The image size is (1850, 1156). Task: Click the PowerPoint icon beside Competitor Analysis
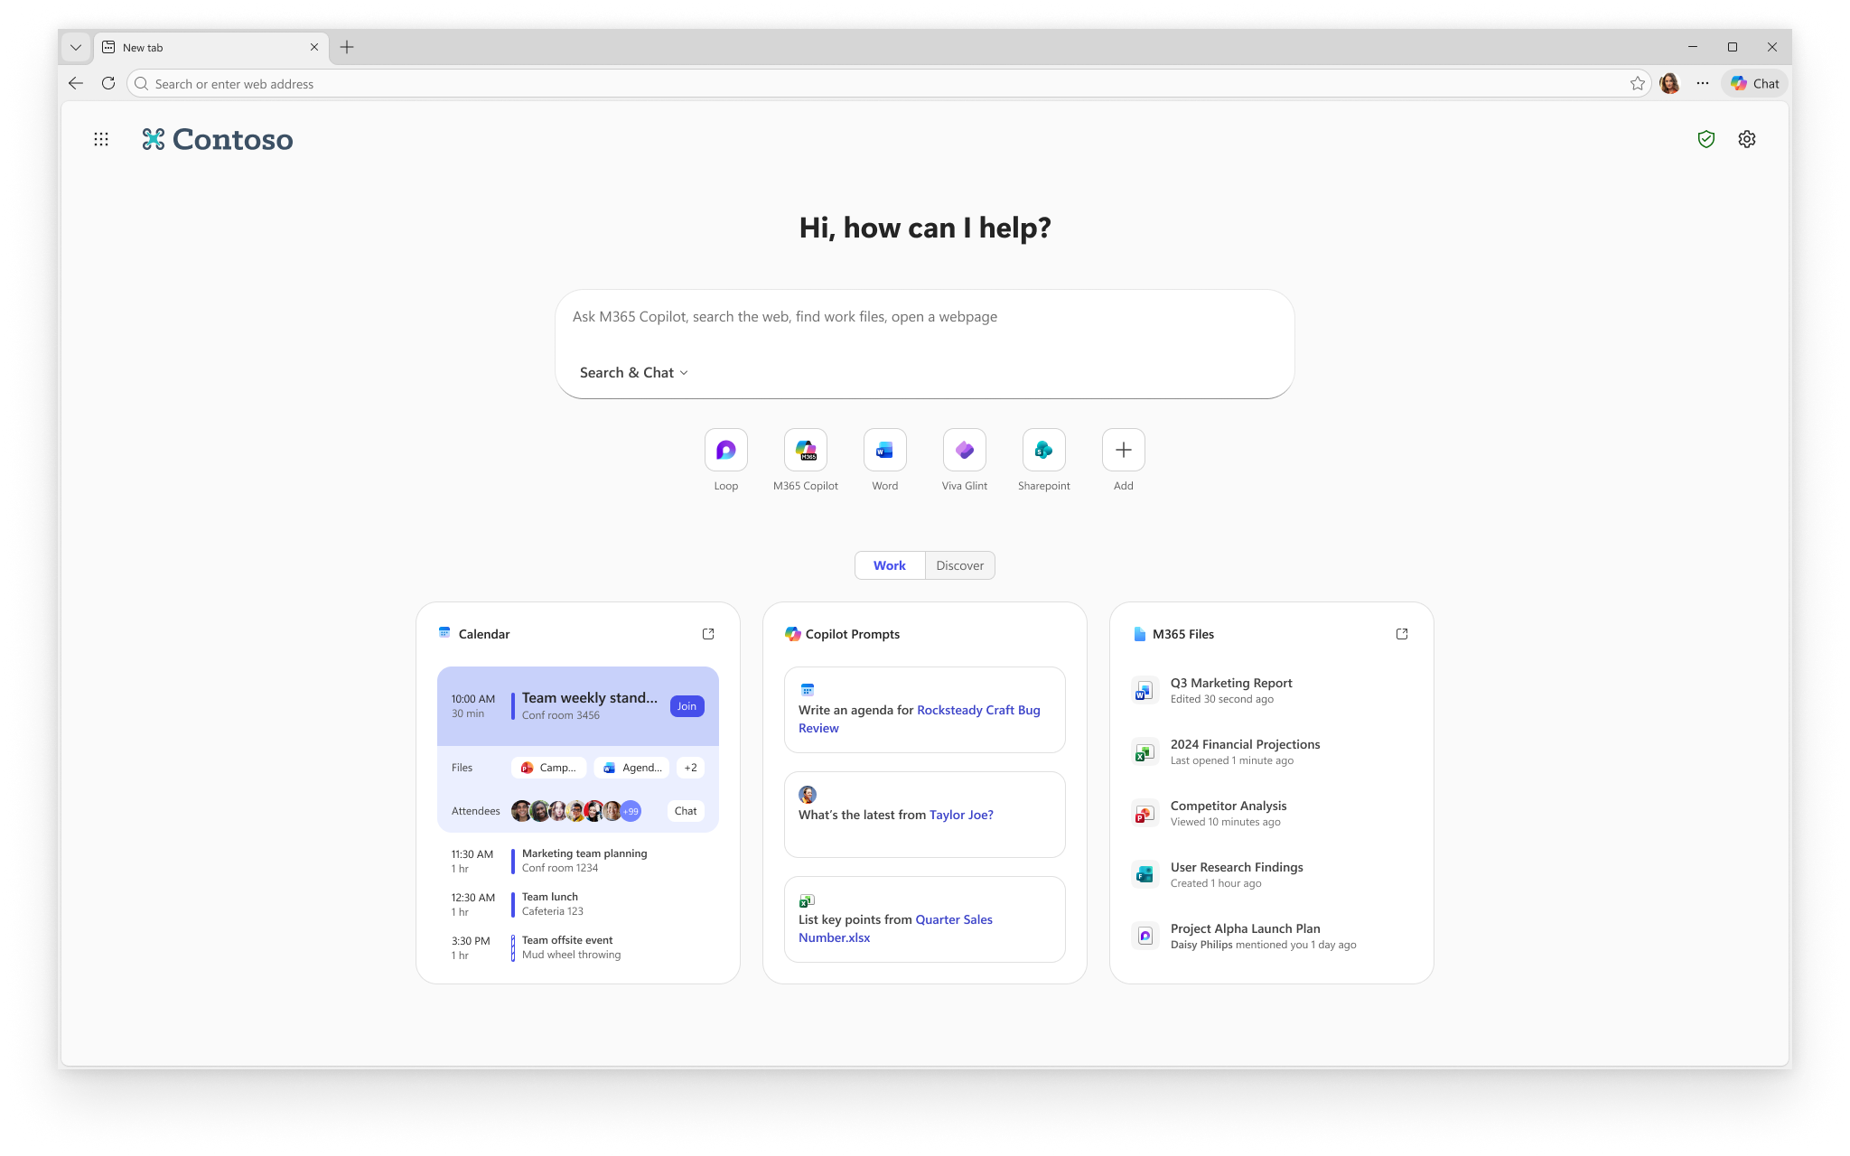pyautogui.click(x=1145, y=814)
